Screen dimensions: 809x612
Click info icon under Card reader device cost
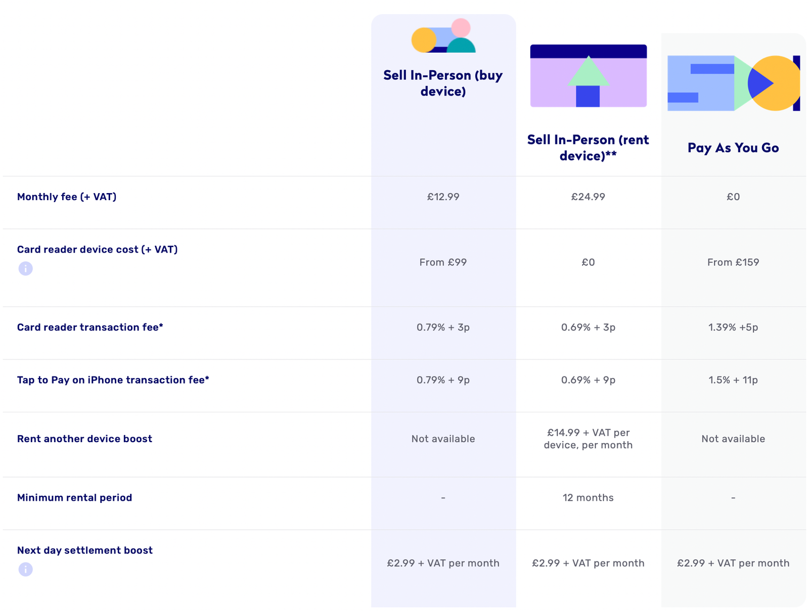[25, 268]
